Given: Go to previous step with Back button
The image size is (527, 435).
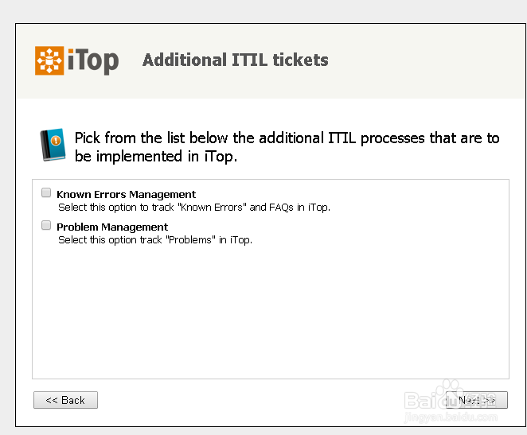Looking at the screenshot, I should pyautogui.click(x=65, y=400).
